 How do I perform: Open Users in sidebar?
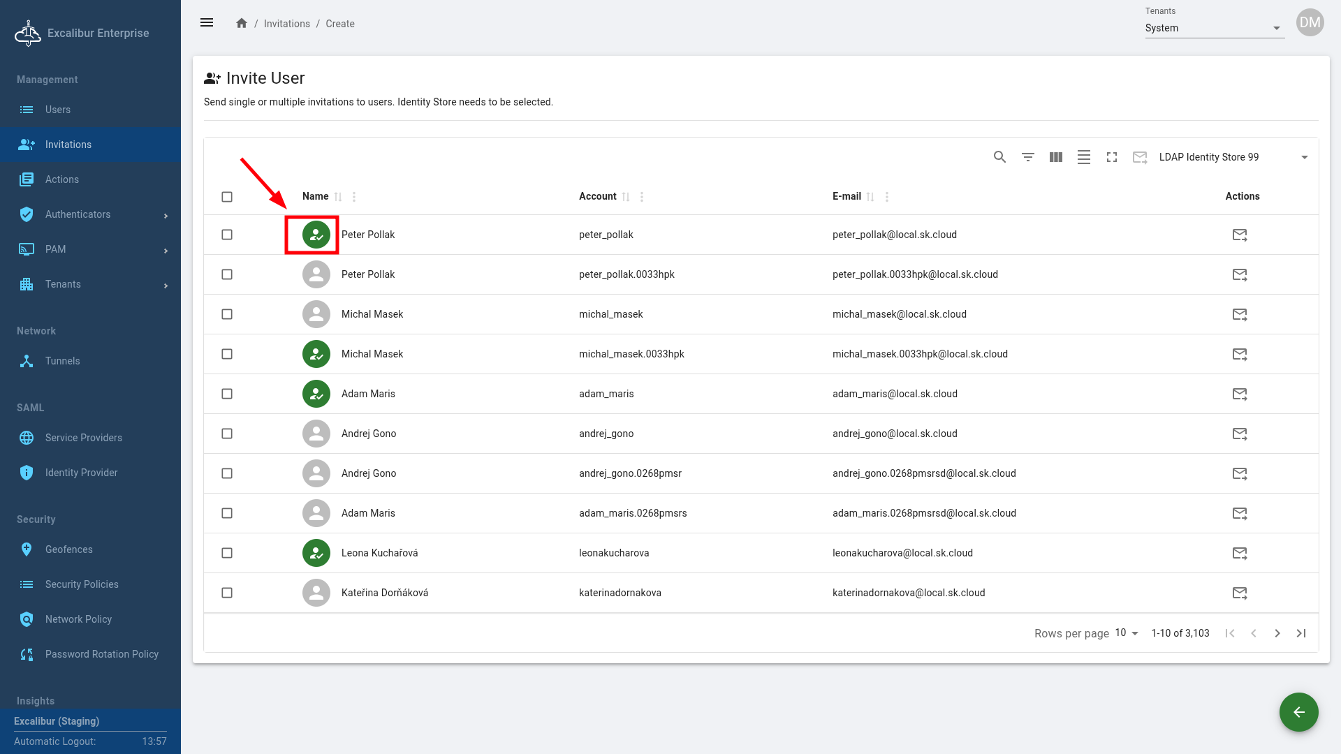tap(57, 110)
